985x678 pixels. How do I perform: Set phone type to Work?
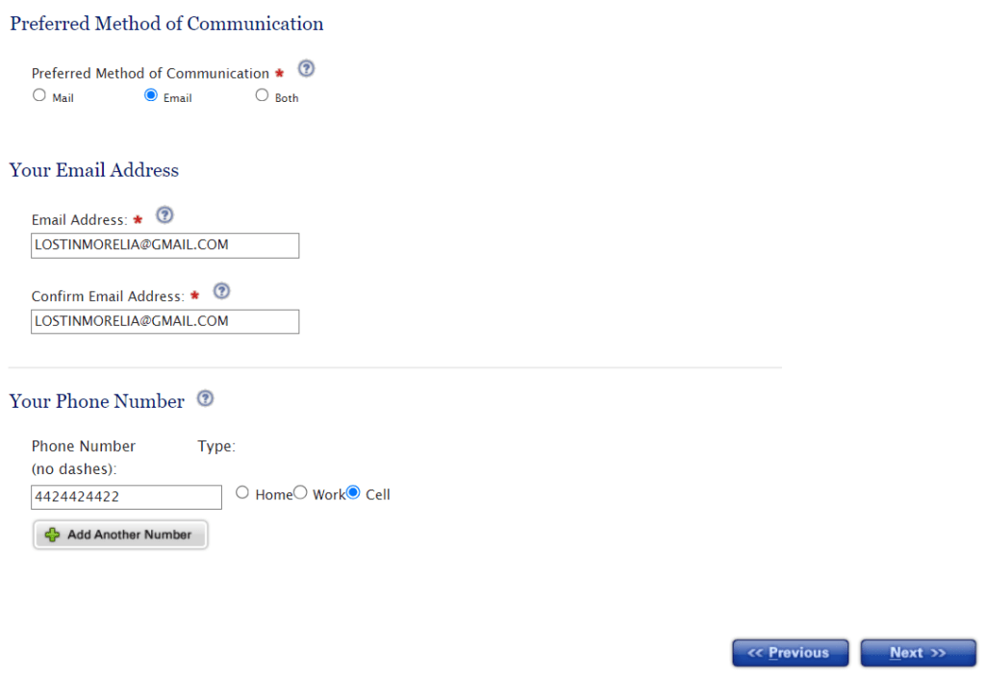click(300, 492)
